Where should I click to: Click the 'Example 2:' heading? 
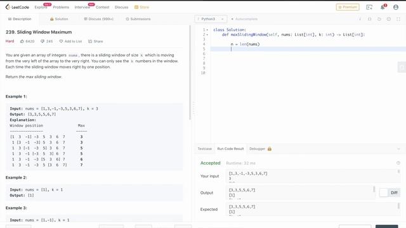click(16, 177)
